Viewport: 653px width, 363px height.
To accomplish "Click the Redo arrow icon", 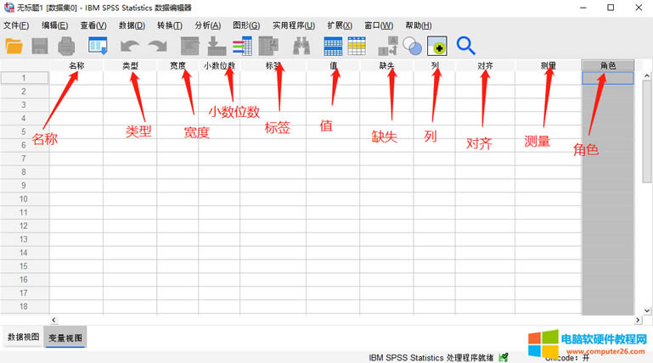I will (157, 46).
